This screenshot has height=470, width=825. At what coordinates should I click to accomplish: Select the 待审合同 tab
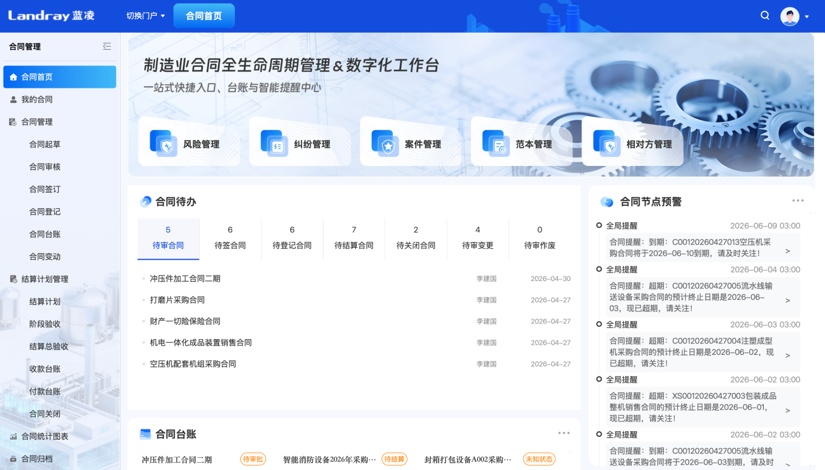click(x=168, y=239)
